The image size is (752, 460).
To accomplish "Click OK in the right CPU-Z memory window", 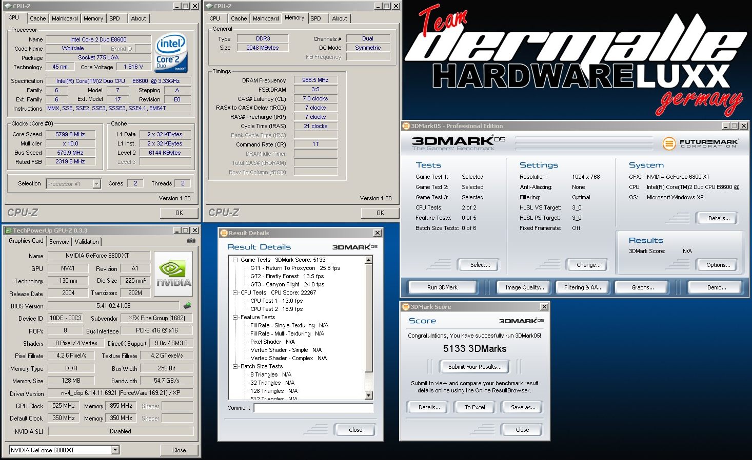I will [380, 213].
